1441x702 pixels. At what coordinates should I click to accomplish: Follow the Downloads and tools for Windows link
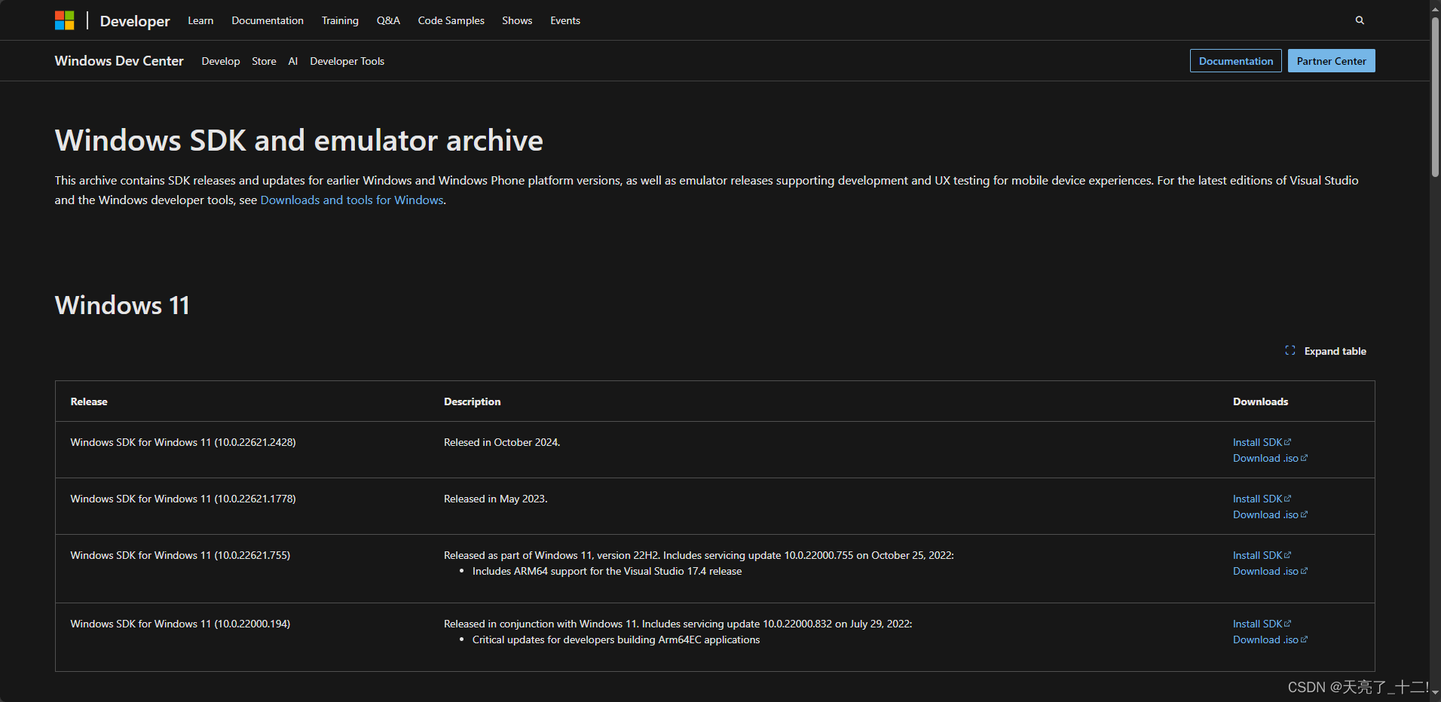click(x=352, y=200)
